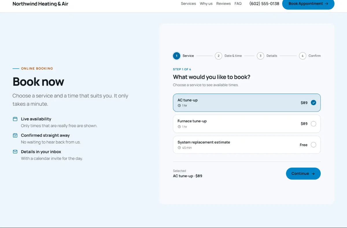
Task: Go to step 3 Details
Action: tap(267, 56)
